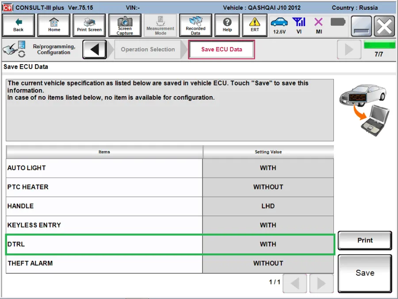Click AUTO LIGHT setting value WITH
The image size is (398, 299).
pos(268,168)
